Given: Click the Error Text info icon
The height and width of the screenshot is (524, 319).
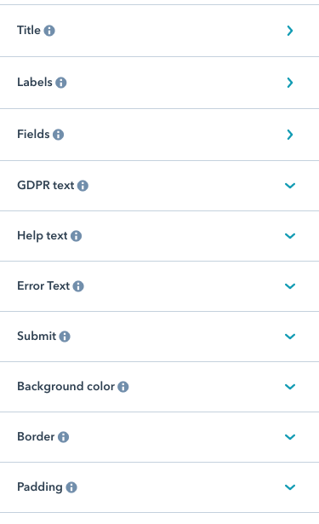Looking at the screenshot, I should [78, 286].
